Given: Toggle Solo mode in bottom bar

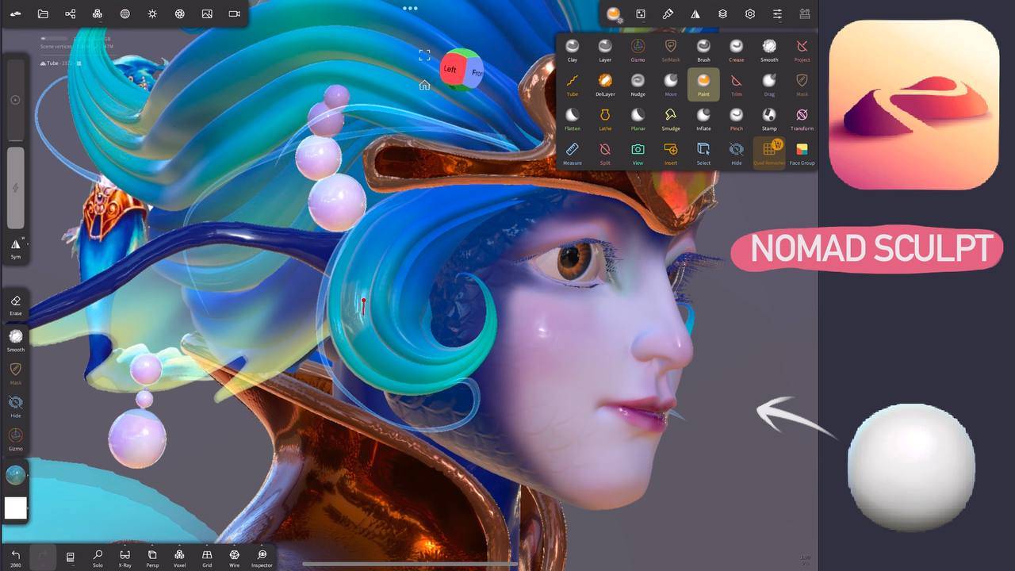Looking at the screenshot, I should point(98,558).
